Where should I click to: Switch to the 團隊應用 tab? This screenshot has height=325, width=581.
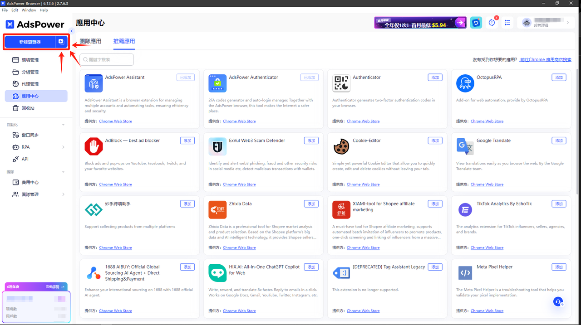pos(90,41)
